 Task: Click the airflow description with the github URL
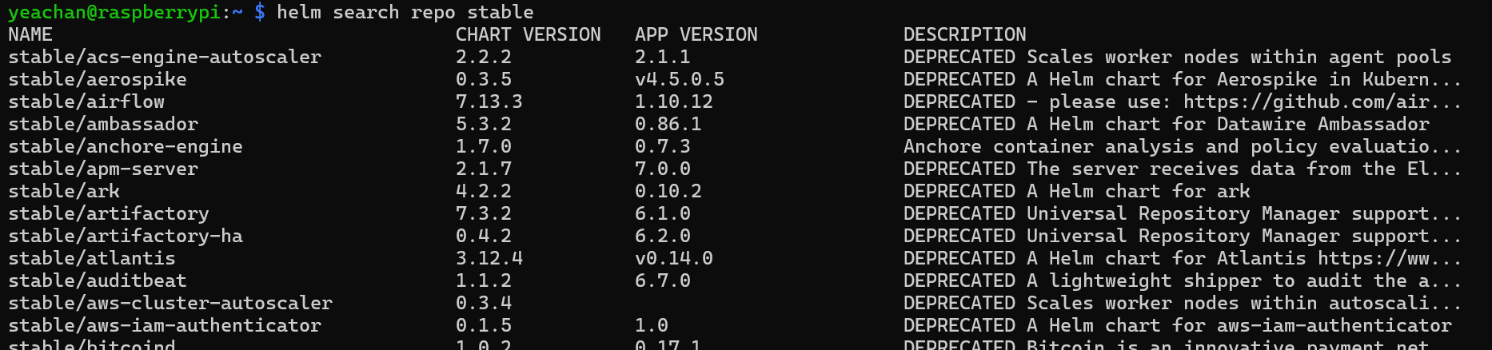click(1183, 101)
